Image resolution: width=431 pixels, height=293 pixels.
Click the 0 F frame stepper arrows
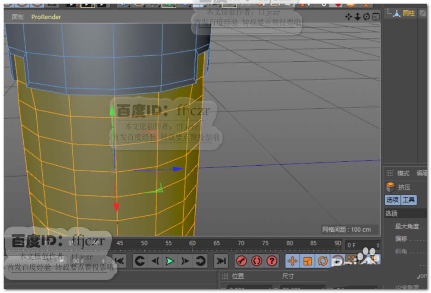pos(378,245)
